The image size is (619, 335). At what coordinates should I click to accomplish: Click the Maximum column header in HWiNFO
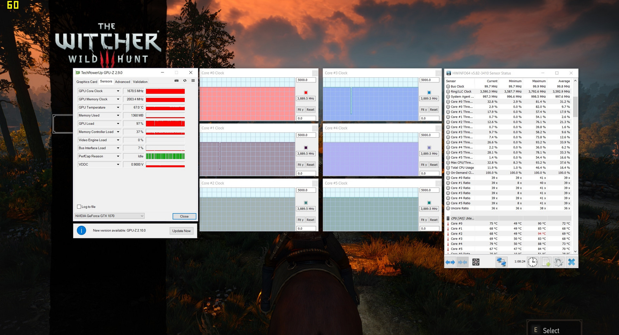[x=539, y=81]
